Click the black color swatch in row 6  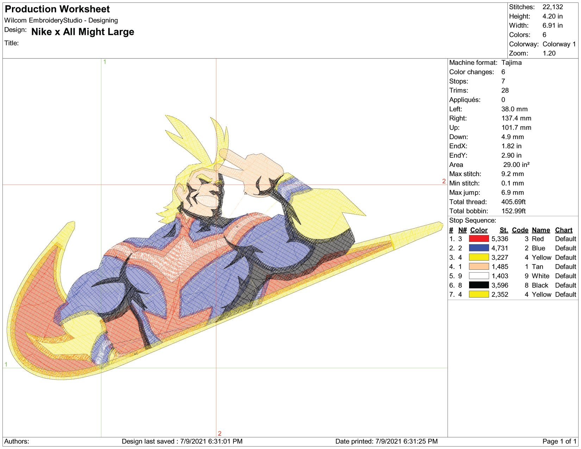pyautogui.click(x=479, y=285)
